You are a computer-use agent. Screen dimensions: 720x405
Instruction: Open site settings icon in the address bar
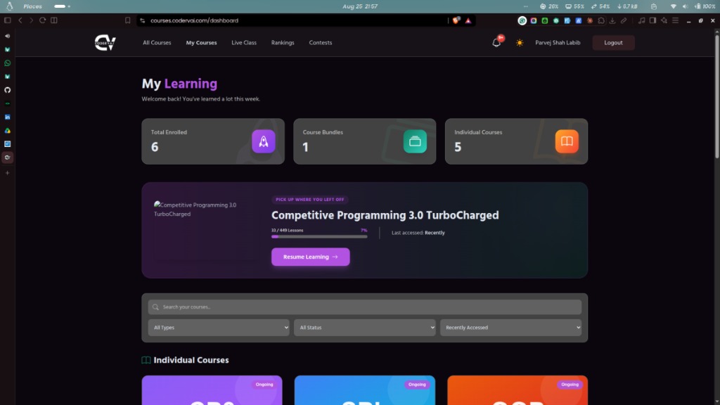tap(142, 20)
